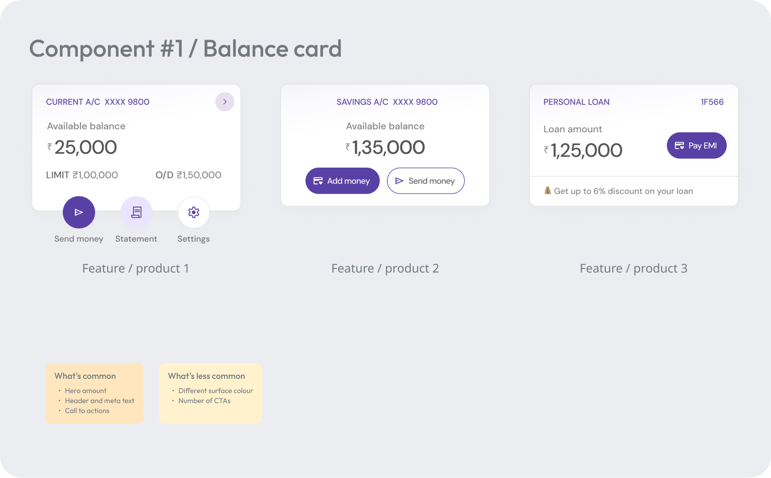The width and height of the screenshot is (771, 478).
Task: Select the CURRENT A/C XXXX 9800 header
Action: (98, 102)
